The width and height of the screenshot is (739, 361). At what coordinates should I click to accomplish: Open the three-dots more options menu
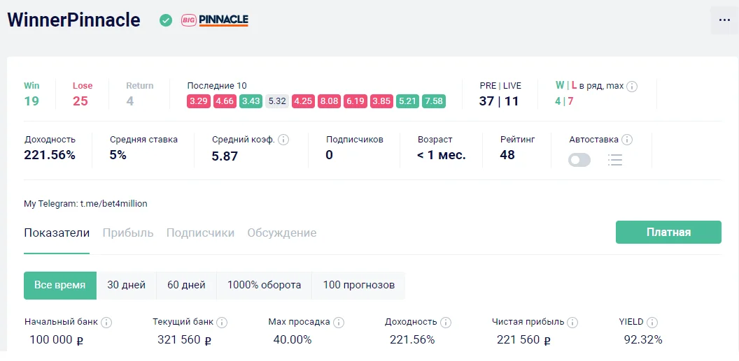pos(724,20)
